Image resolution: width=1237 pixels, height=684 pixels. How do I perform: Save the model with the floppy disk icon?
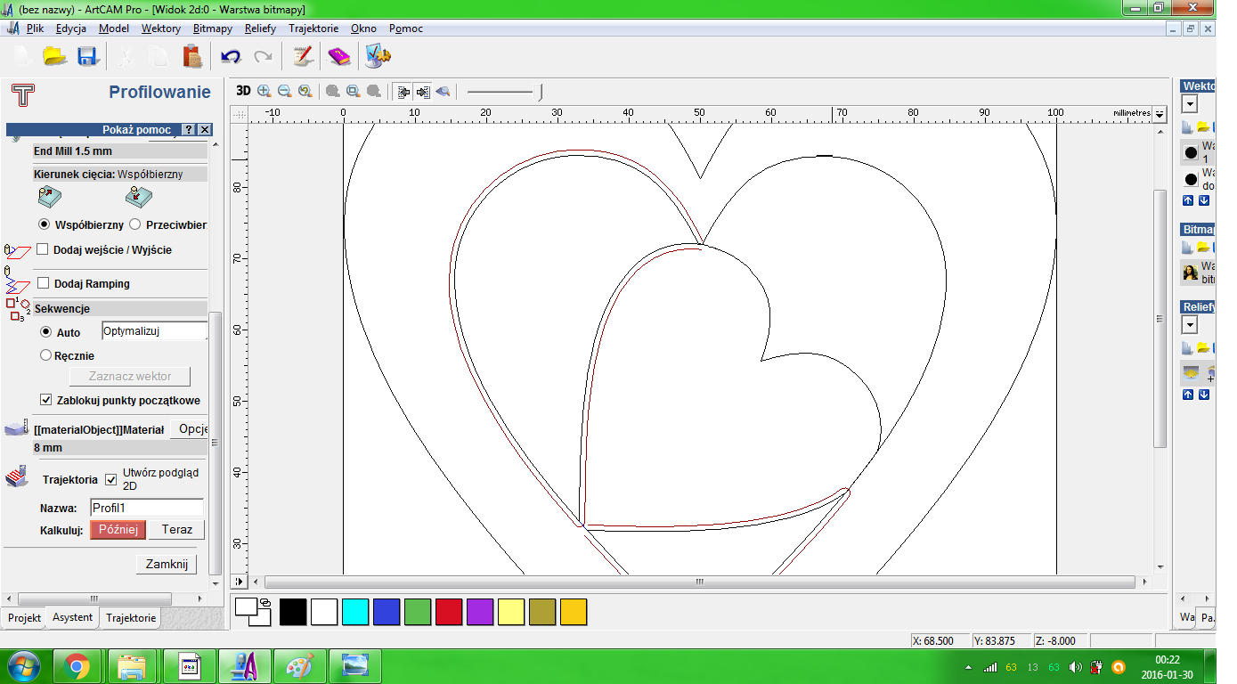pyautogui.click(x=86, y=57)
